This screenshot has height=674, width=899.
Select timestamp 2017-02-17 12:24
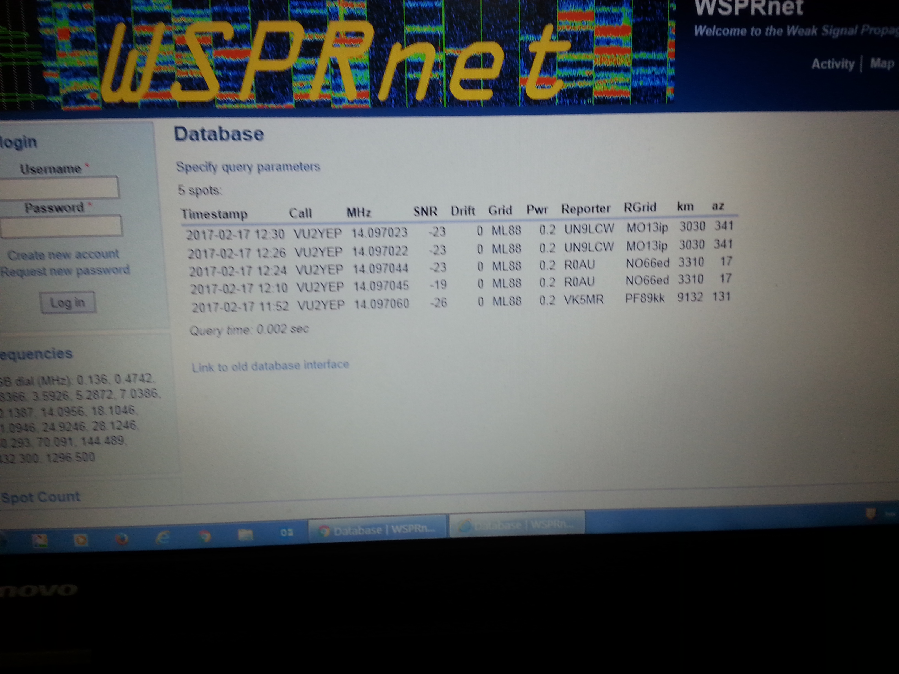click(238, 271)
